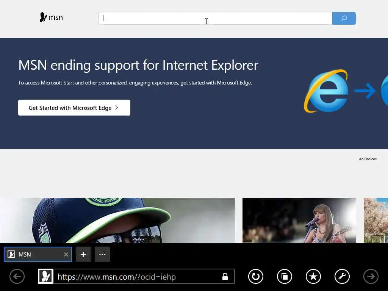The height and width of the screenshot is (291, 388).
Task: Open the tab tools ellipsis menu
Action: pyautogui.click(x=102, y=254)
